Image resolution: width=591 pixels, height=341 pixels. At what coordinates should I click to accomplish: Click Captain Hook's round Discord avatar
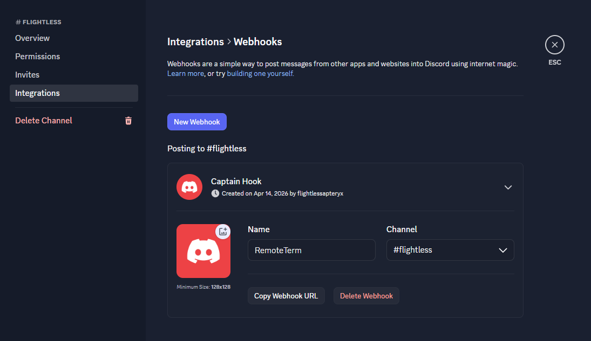[x=189, y=187]
